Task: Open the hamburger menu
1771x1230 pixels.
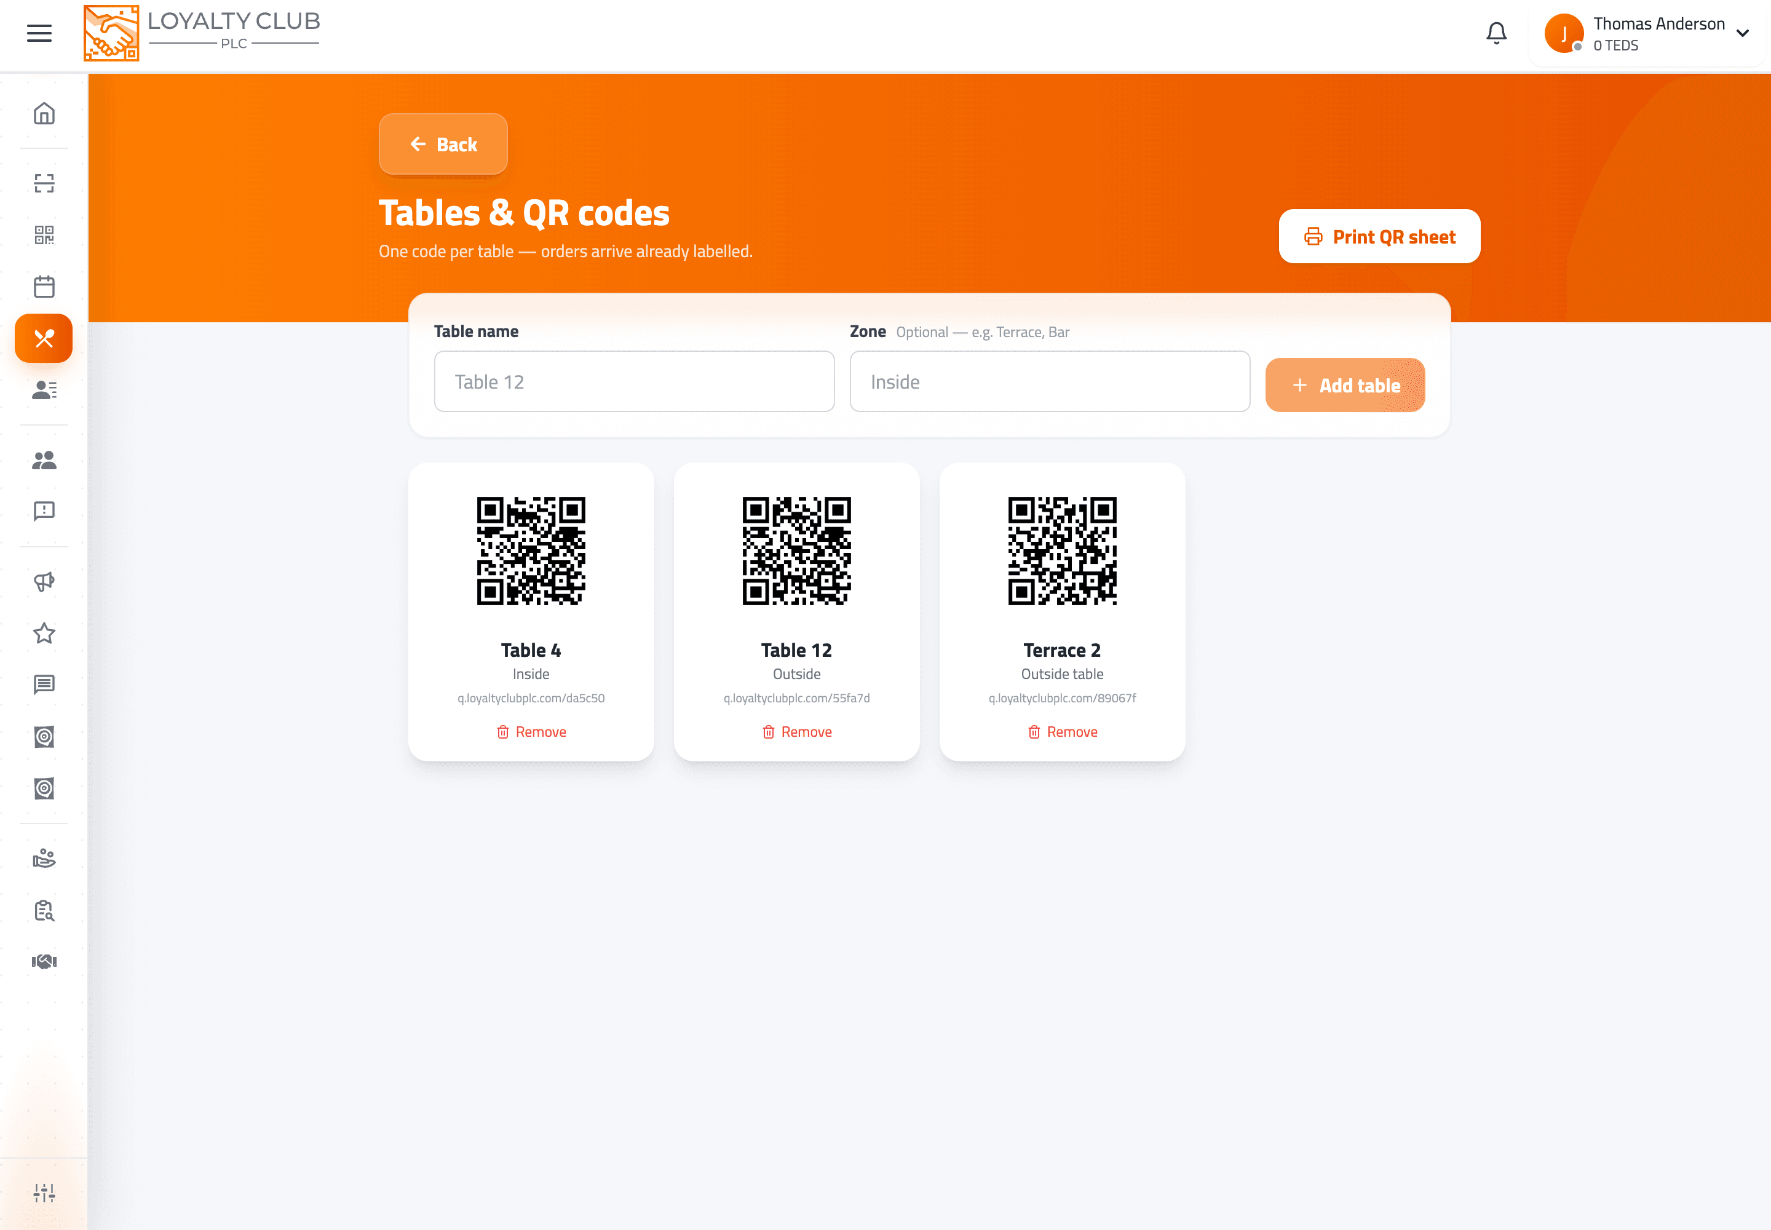Action: click(39, 33)
